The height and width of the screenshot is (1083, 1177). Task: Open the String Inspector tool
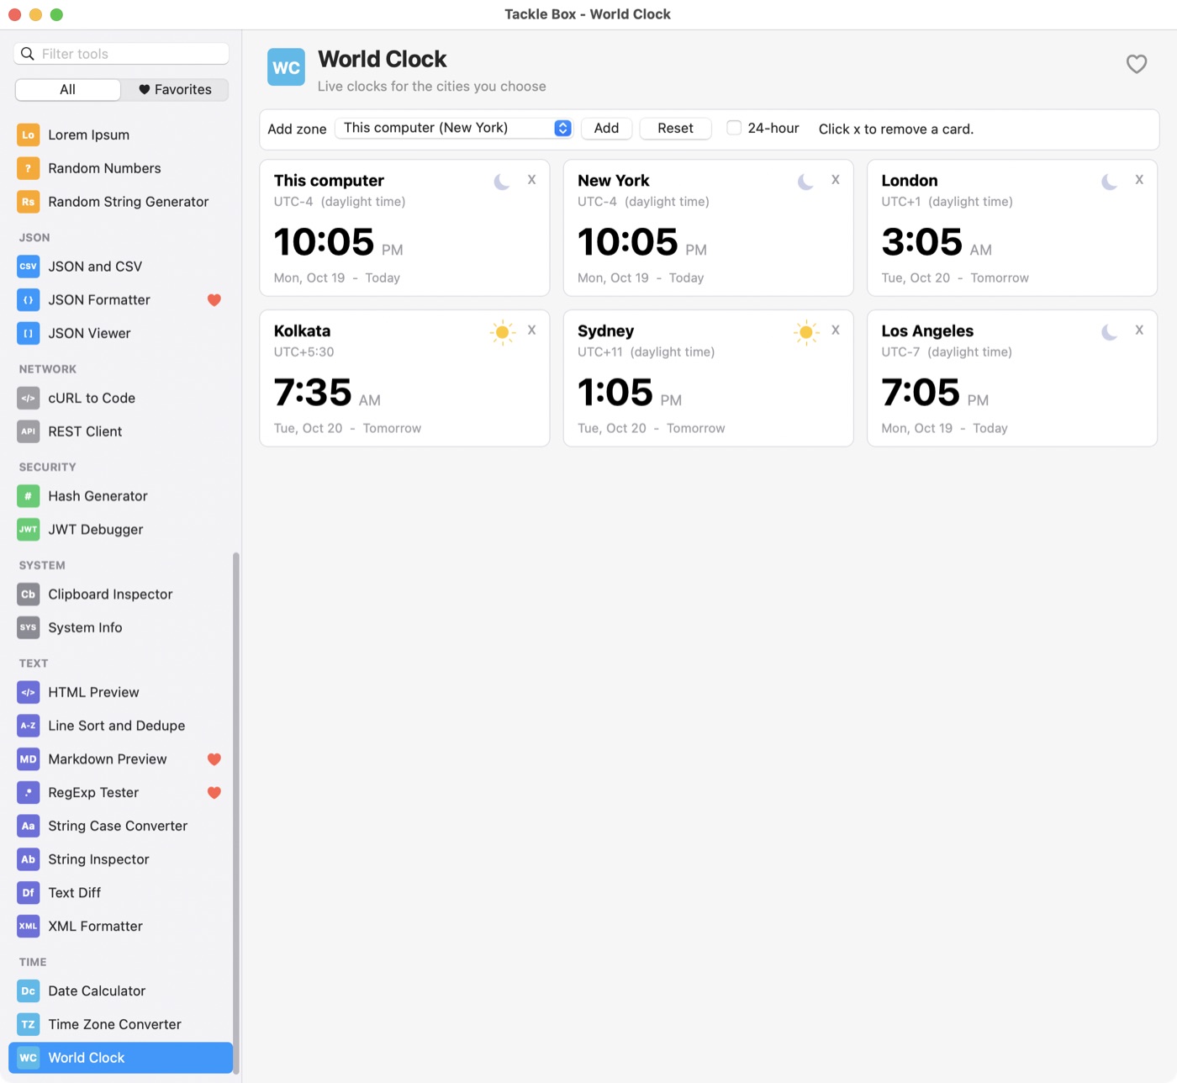click(x=121, y=859)
